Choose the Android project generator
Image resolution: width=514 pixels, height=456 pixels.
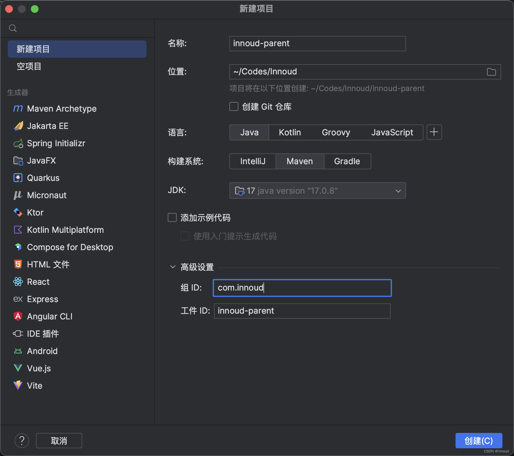click(42, 351)
